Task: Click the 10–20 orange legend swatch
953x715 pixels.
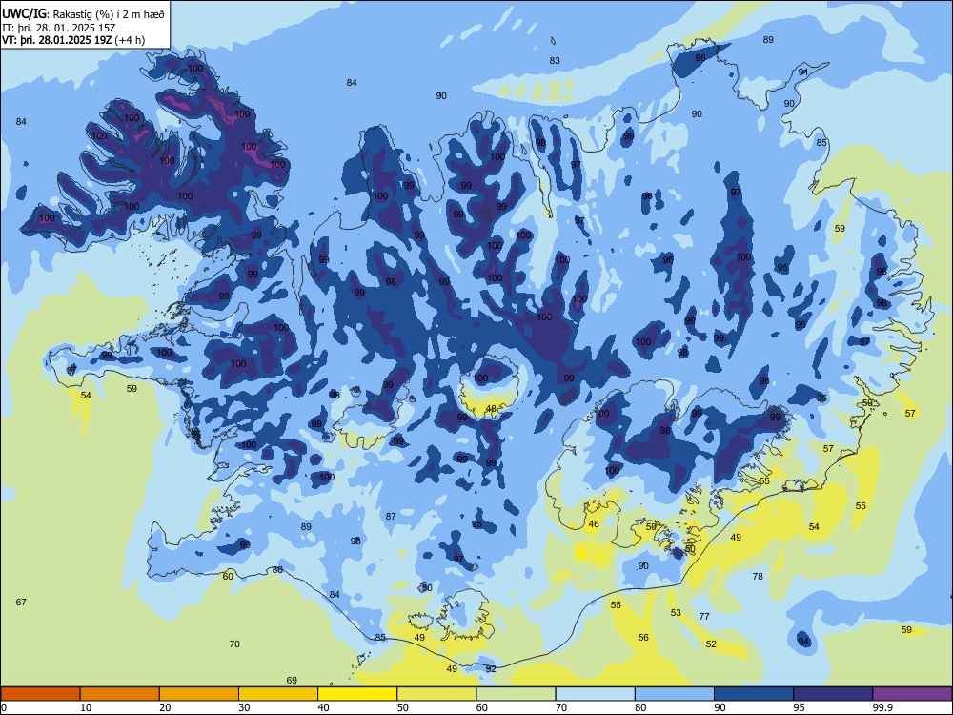Action: pyautogui.click(x=120, y=694)
